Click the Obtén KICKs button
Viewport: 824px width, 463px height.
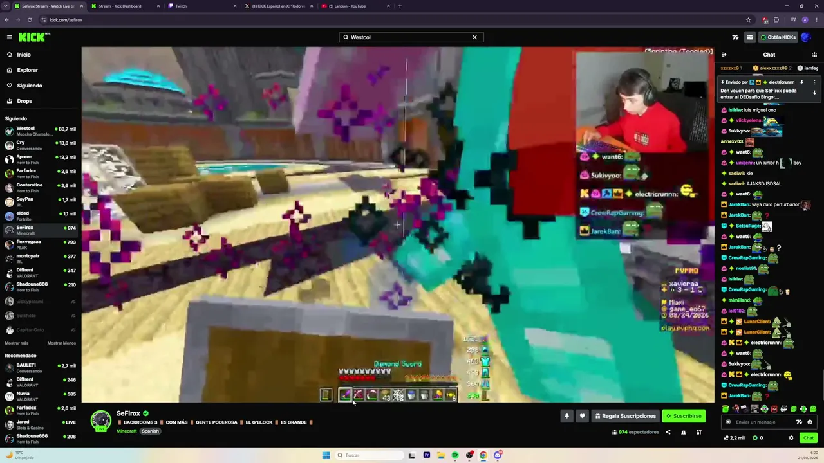point(778,37)
